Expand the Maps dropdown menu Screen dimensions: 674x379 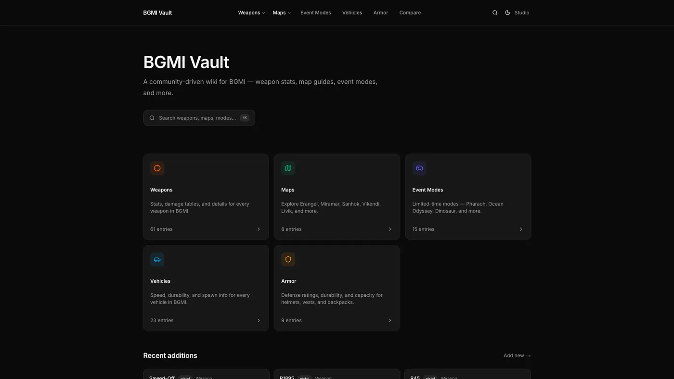282,13
